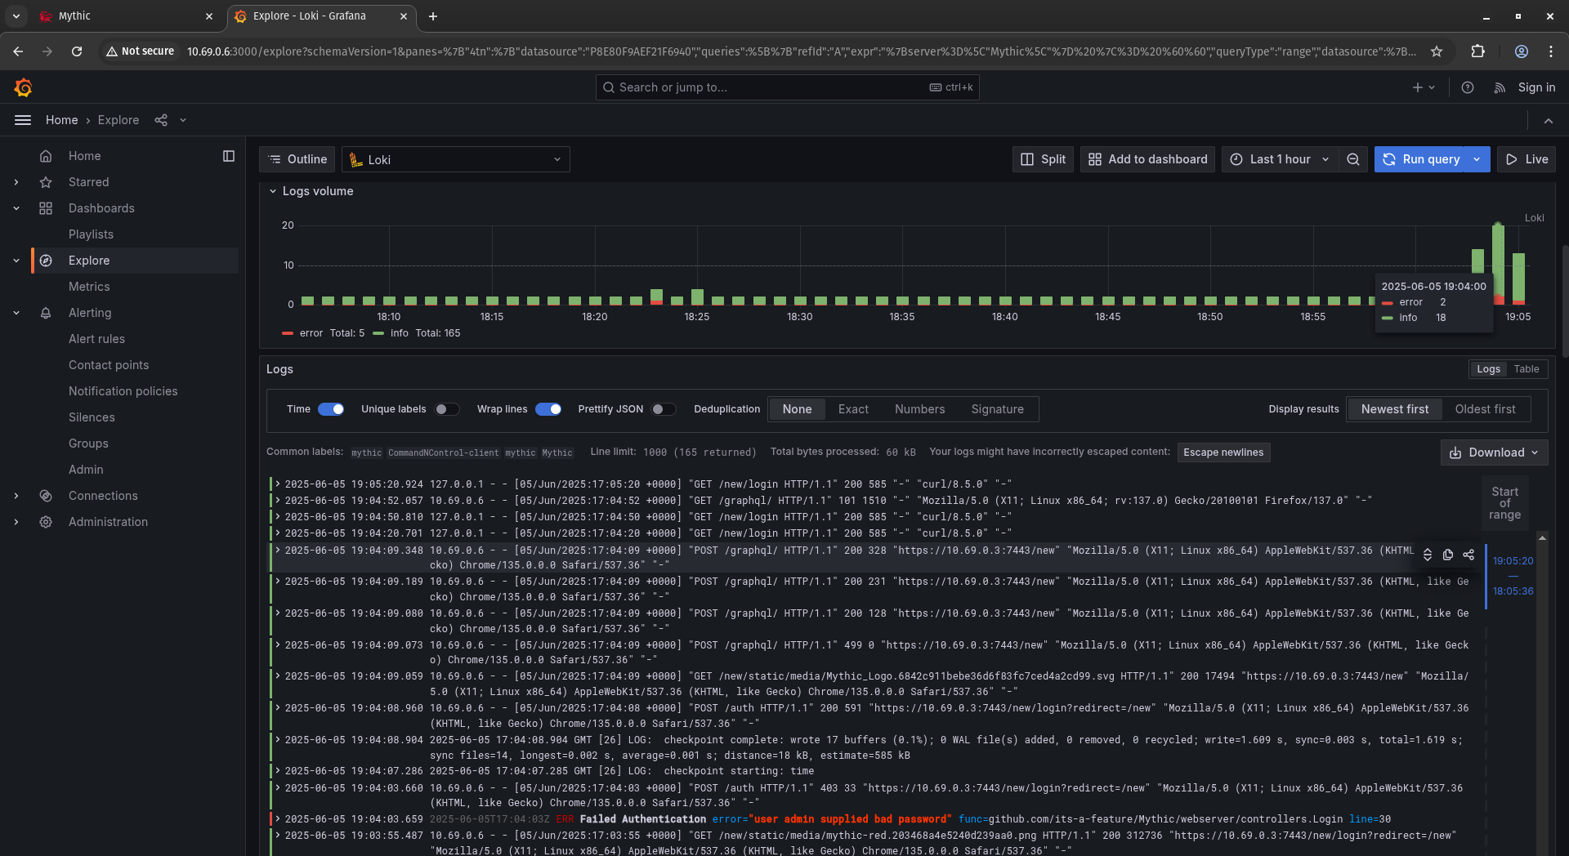
Task: Toggle Prettify JSON switch
Action: point(664,409)
